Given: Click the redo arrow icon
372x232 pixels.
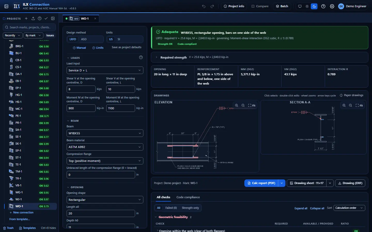Looking at the screenshot, I should 212,6.
